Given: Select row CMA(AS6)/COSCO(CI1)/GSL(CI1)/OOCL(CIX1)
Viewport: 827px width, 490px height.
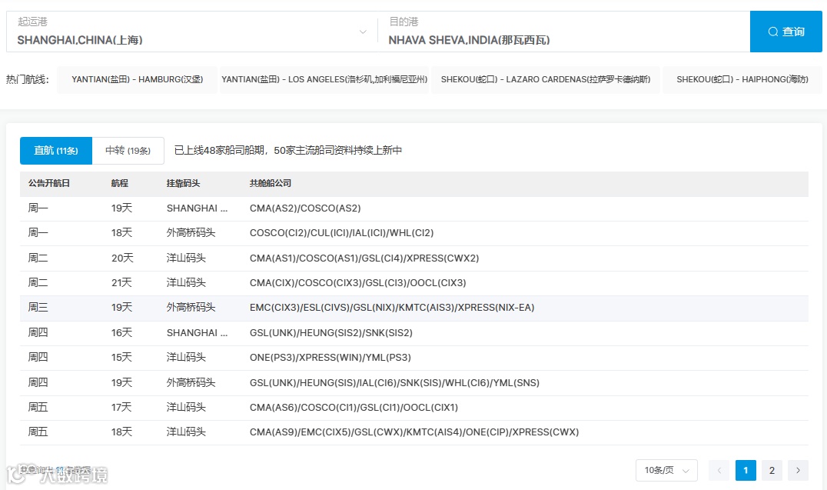Looking at the screenshot, I should pyautogui.click(x=414, y=408).
